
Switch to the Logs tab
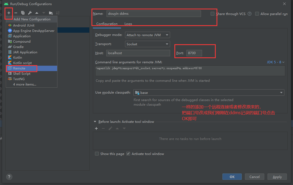pyautogui.click(x=128, y=24)
